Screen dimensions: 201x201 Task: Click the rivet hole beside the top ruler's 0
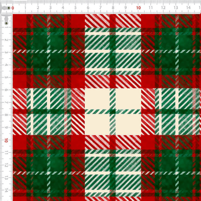(9, 8)
